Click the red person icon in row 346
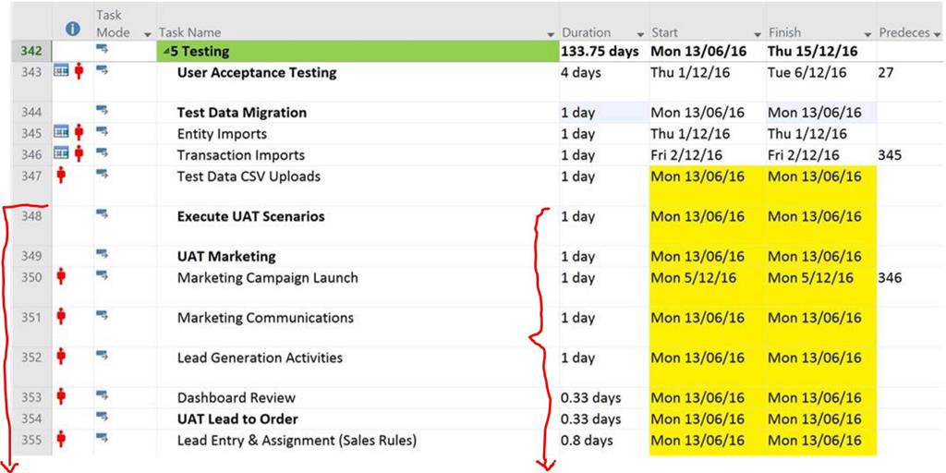The image size is (946, 473). tap(79, 154)
